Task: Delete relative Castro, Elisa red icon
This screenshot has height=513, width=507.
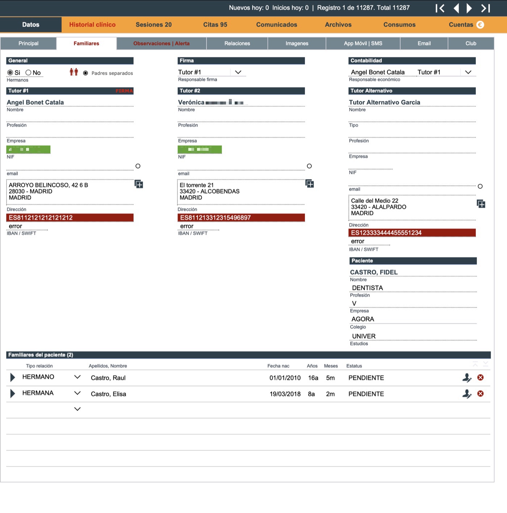Action: pyautogui.click(x=481, y=394)
